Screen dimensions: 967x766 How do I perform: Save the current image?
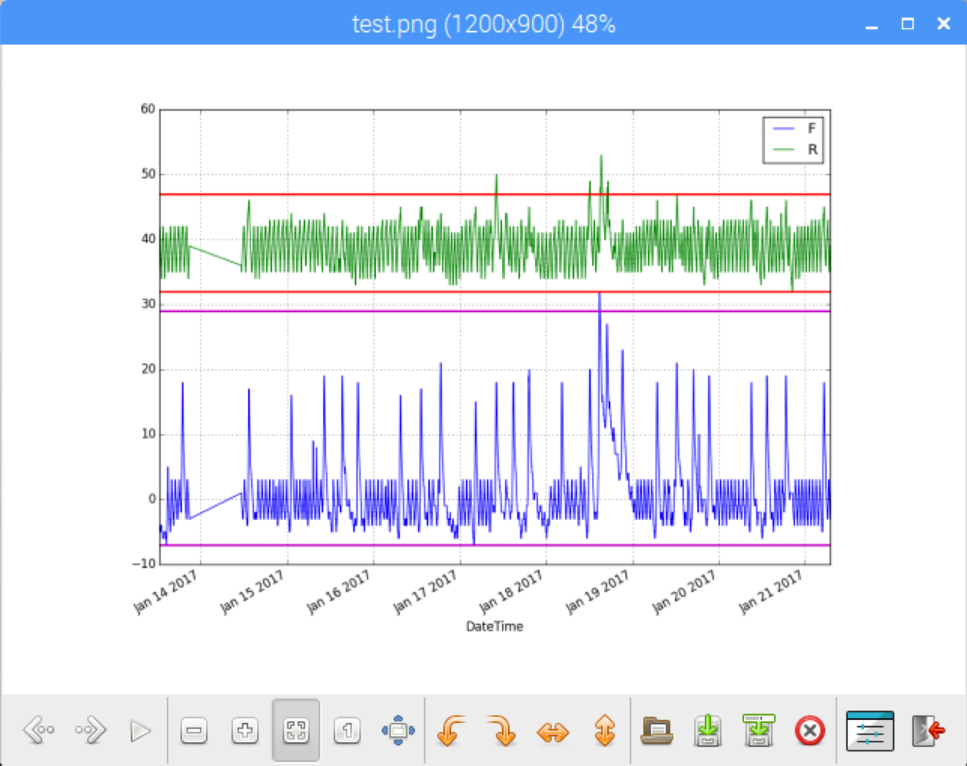(x=707, y=731)
